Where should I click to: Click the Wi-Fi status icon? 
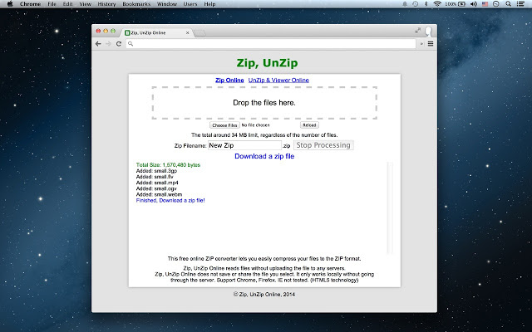pos(437,4)
